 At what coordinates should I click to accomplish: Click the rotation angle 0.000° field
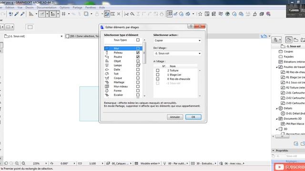[64, 163]
